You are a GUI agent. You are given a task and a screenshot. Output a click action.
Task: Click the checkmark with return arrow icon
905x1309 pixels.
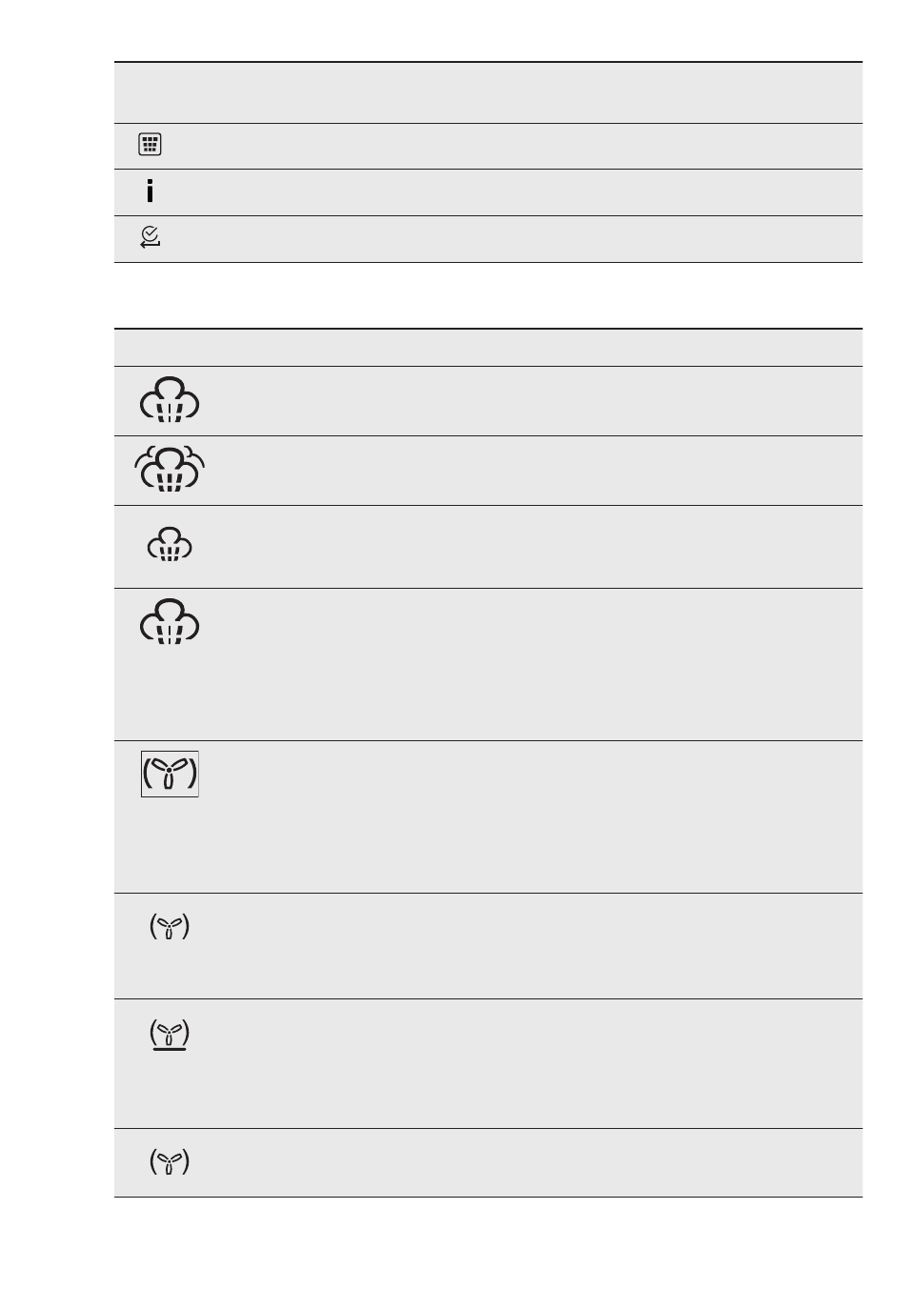point(150,238)
